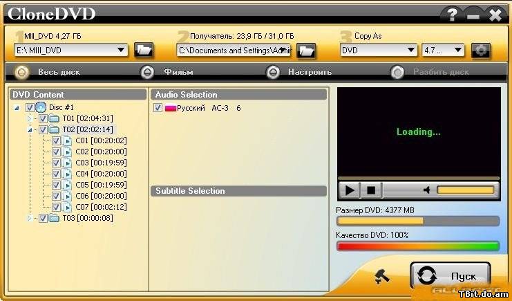Uncheck the T01 title checkbox
Screen dimensions: 512x301
pos(43,118)
